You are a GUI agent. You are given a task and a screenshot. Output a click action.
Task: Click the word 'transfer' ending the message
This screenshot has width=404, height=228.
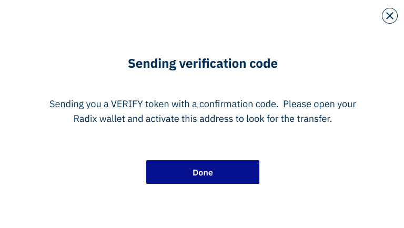315,119
